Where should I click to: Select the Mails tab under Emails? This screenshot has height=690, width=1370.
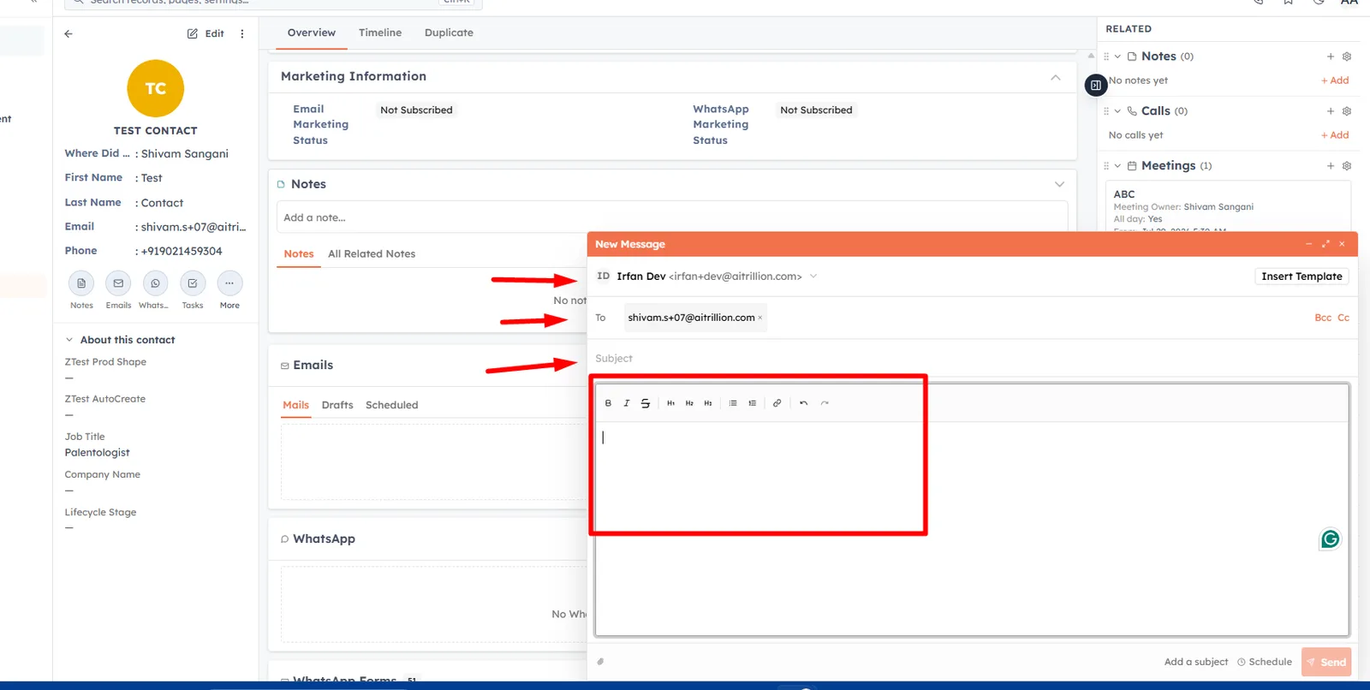point(295,405)
